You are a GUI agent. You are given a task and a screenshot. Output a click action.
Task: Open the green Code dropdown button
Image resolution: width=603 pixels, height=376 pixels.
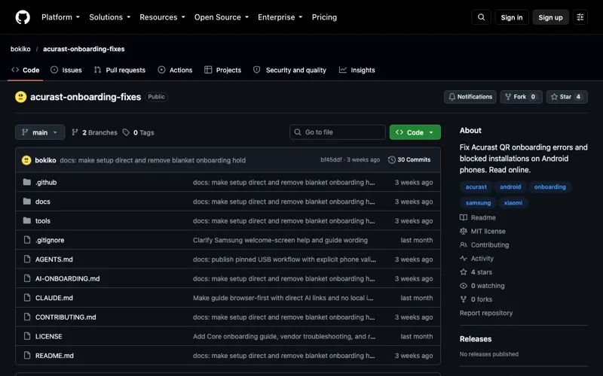pos(415,132)
